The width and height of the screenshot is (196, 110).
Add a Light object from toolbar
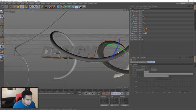[x=84, y=7]
